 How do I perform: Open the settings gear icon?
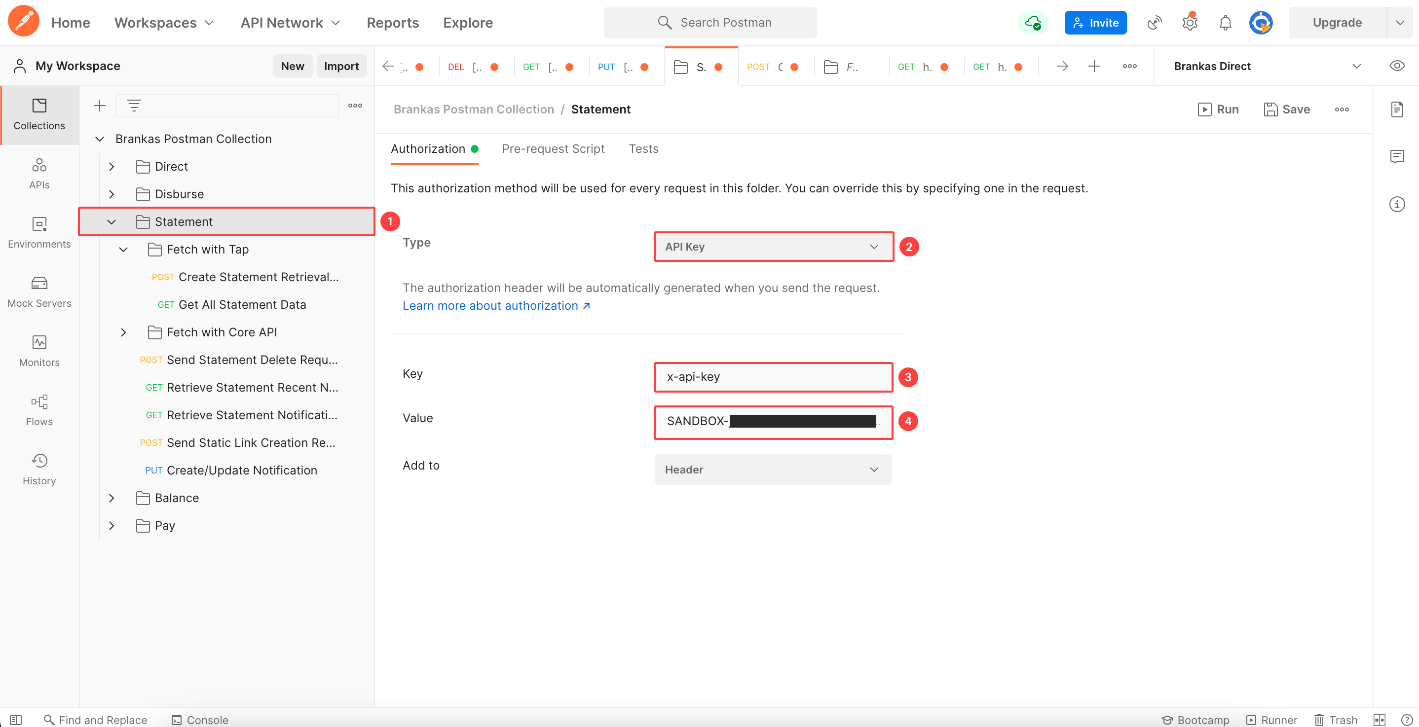click(1190, 23)
